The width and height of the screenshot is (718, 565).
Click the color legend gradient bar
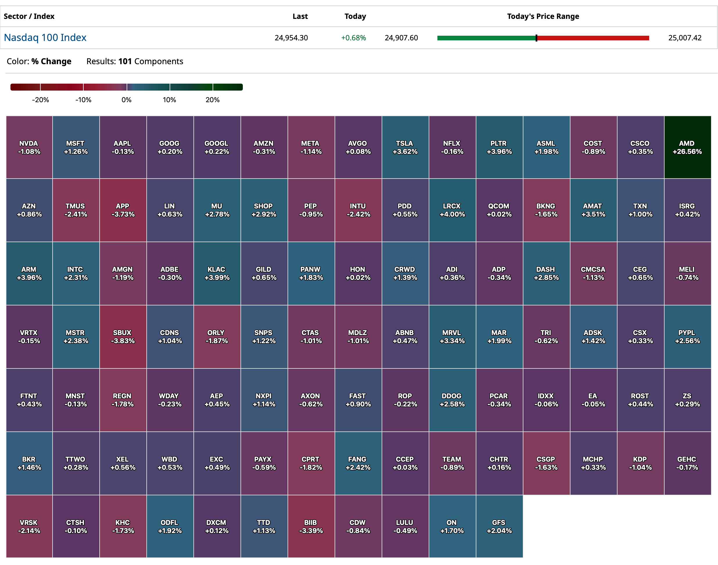pyautogui.click(x=126, y=87)
